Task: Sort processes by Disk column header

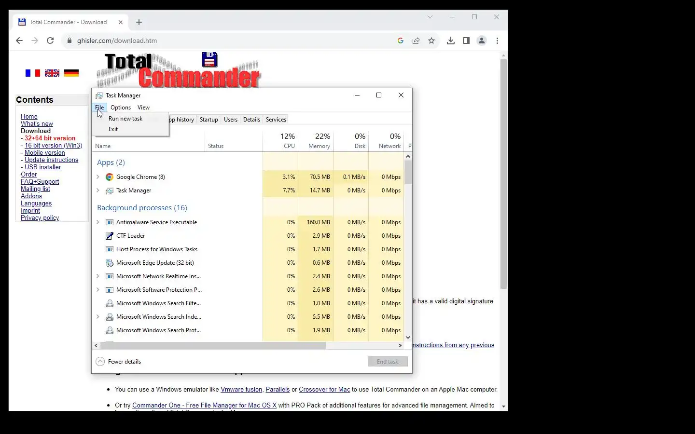Action: pos(351,141)
